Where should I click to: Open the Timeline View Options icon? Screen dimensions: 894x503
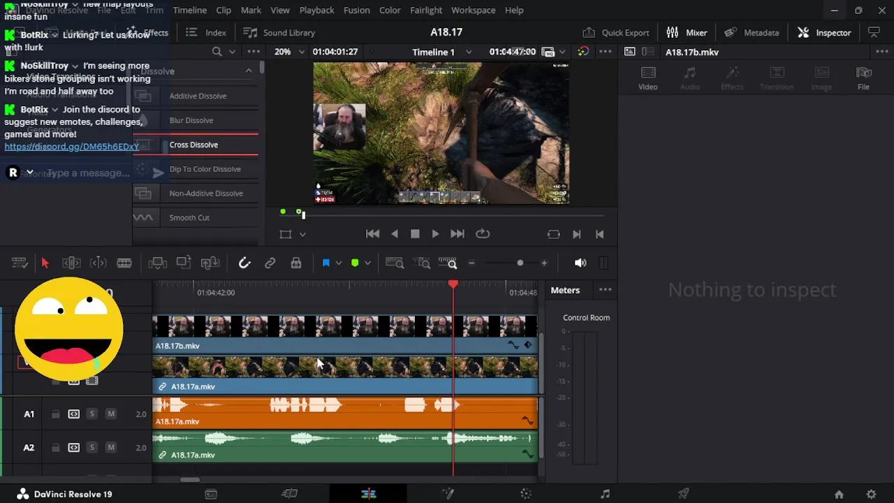pyautogui.click(x=20, y=263)
